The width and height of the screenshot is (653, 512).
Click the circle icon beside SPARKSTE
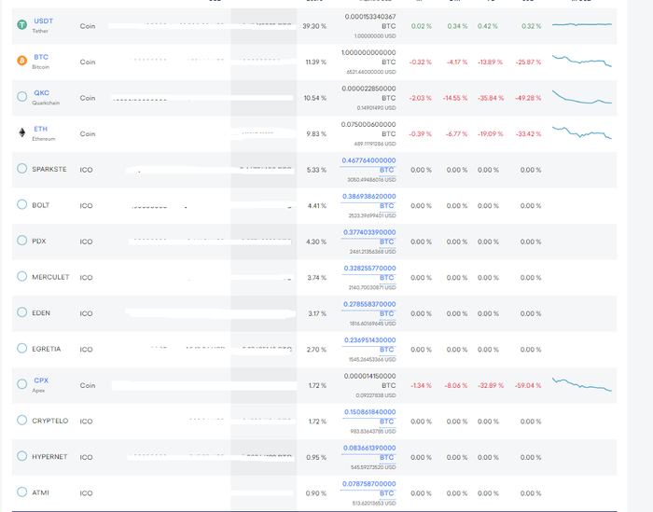(x=22, y=169)
